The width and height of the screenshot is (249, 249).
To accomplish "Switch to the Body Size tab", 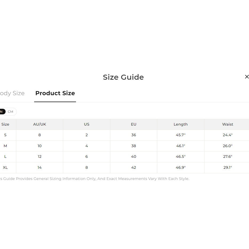I will (x=12, y=93).
